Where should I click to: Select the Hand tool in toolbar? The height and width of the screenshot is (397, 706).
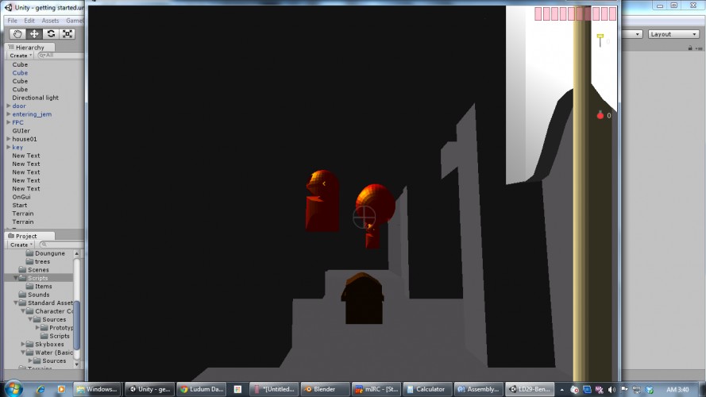tap(17, 34)
